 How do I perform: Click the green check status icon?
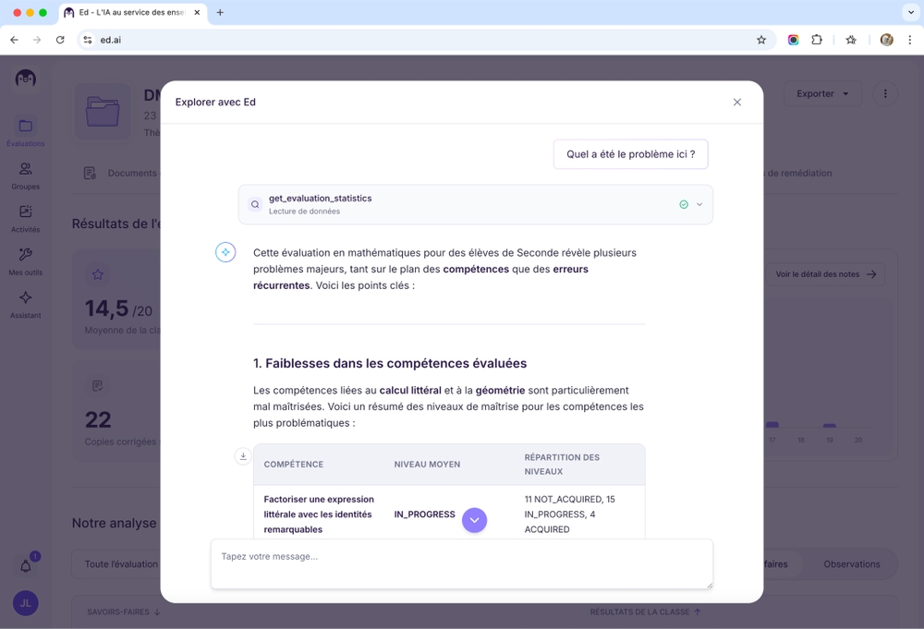(684, 204)
